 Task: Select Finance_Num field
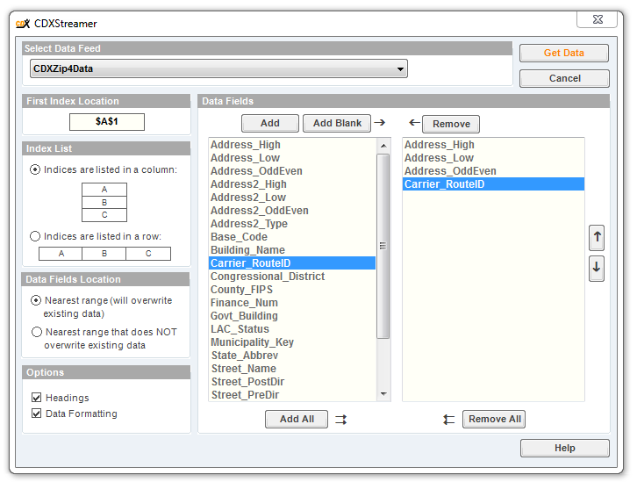292,302
